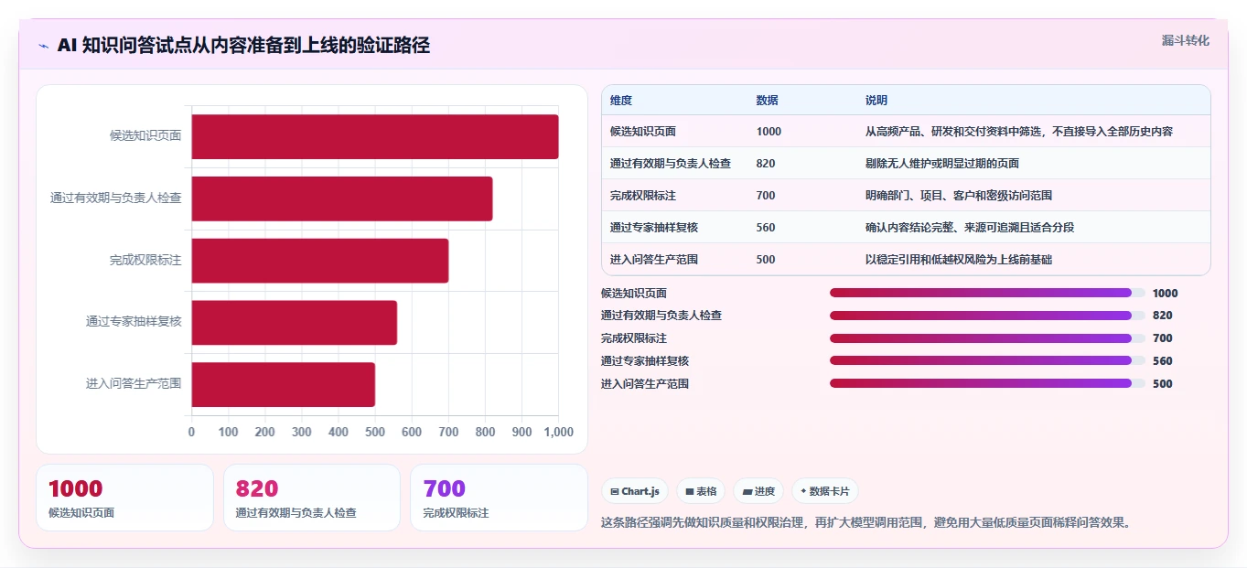Click the 完成权限标注 chart bar
The width and height of the screenshot is (1247, 568).
[320, 261]
